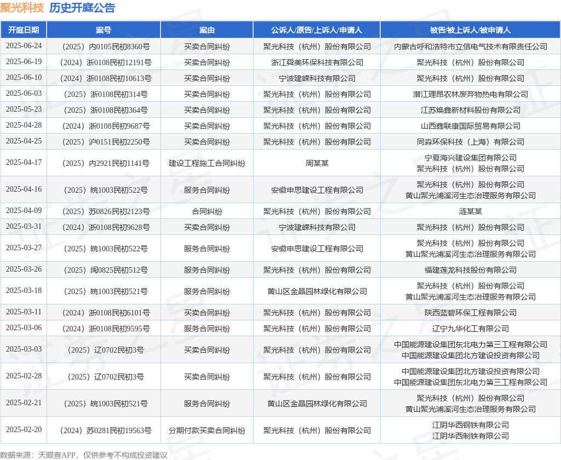Viewport: 561px width, 460px height.
Task: Select the defendant 涟某某
Action: (x=471, y=211)
